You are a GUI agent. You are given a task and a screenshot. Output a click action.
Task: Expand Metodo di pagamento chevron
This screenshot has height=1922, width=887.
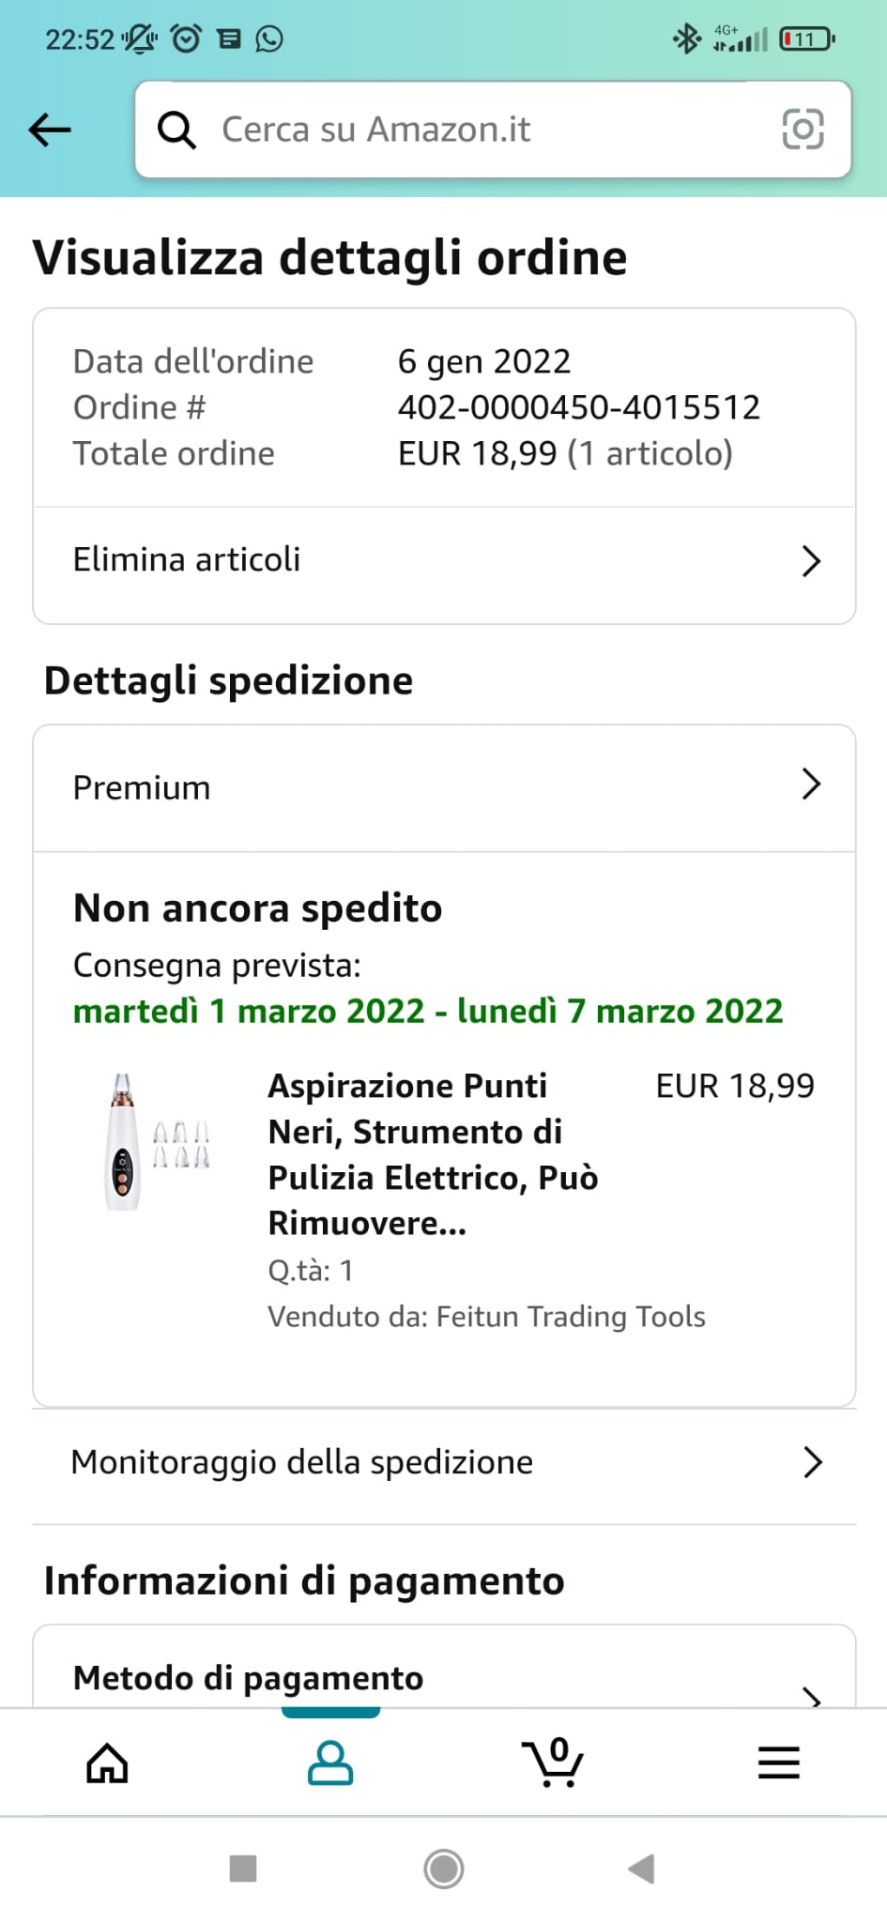[813, 1696]
